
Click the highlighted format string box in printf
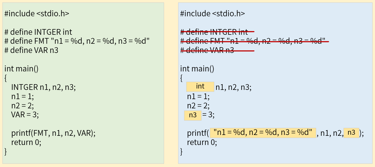pos(263,133)
